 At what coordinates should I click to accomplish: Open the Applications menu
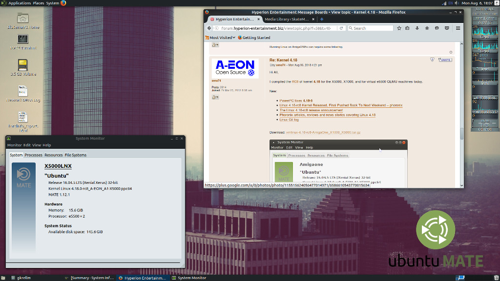[20, 3]
